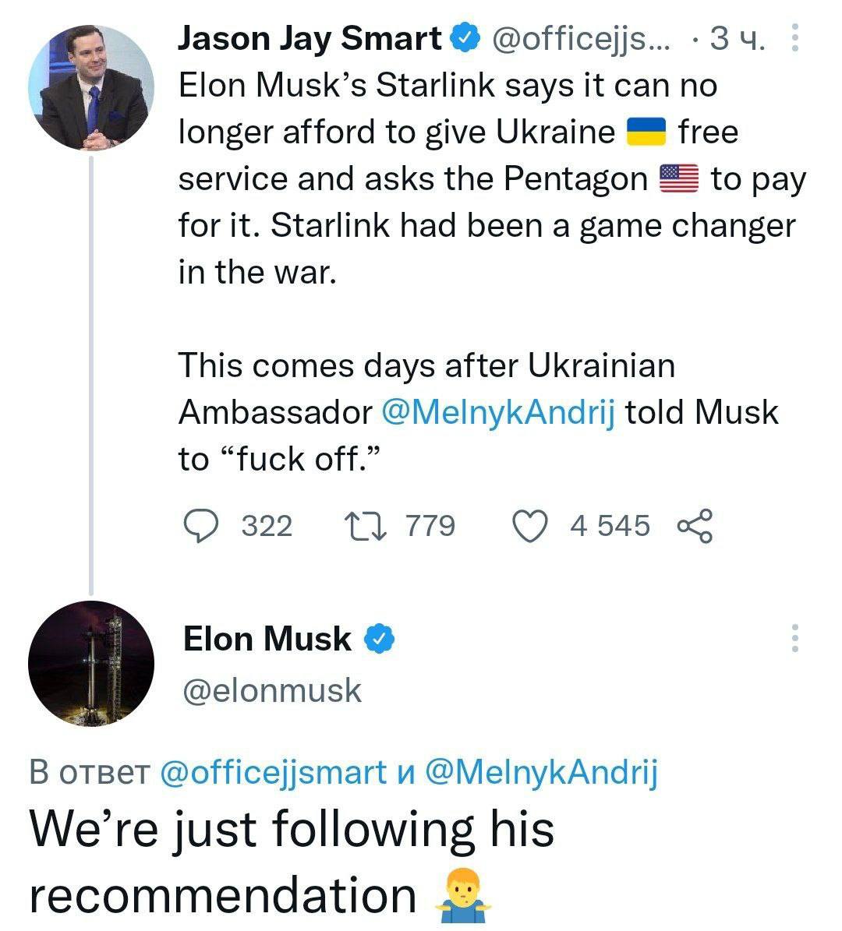
Task: Click the United States flag emoji
Action: (679, 179)
